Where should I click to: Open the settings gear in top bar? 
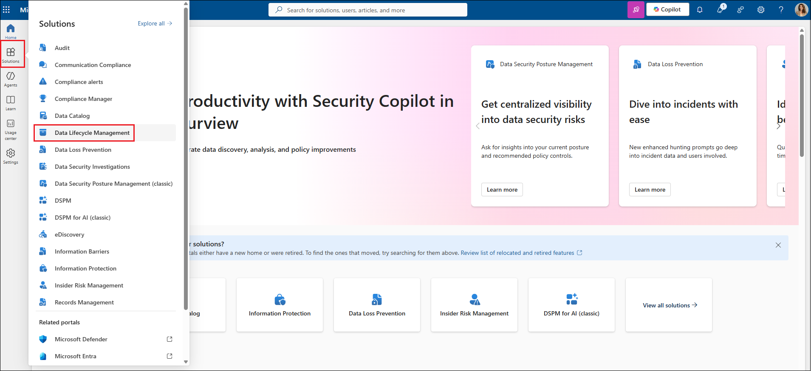click(x=761, y=10)
